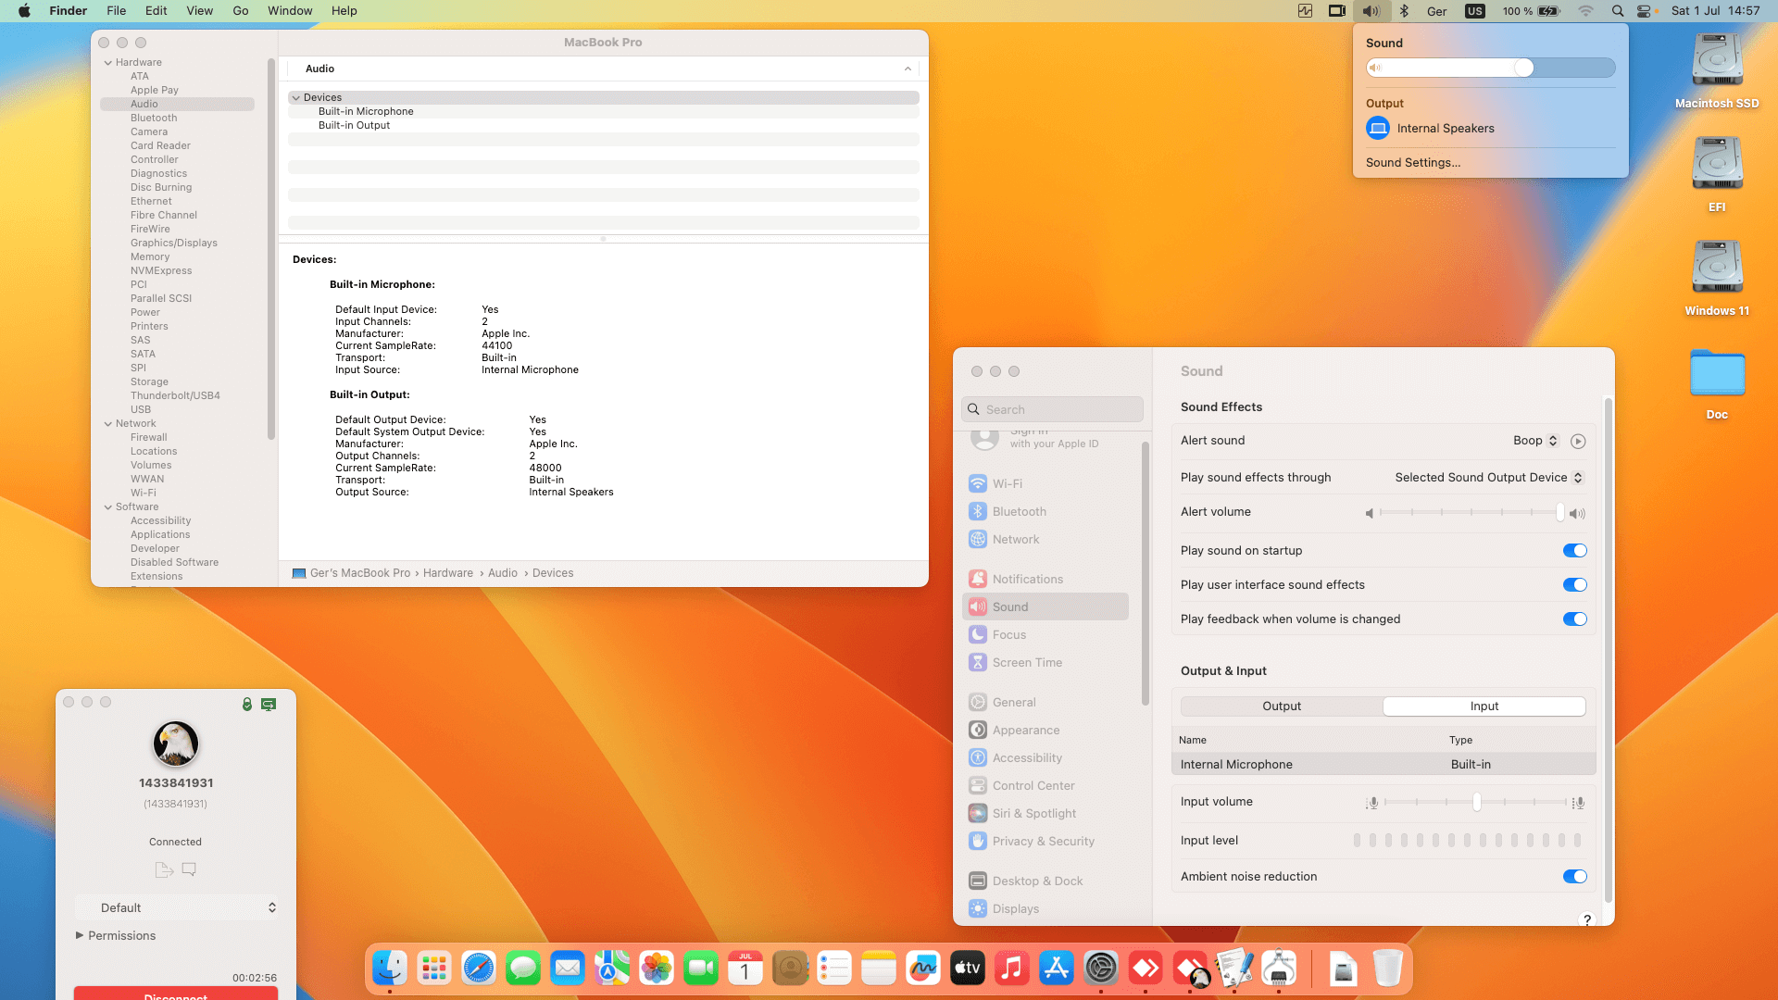Launch Safari from the Dock
This screenshot has height=1000, width=1778.
tap(479, 969)
